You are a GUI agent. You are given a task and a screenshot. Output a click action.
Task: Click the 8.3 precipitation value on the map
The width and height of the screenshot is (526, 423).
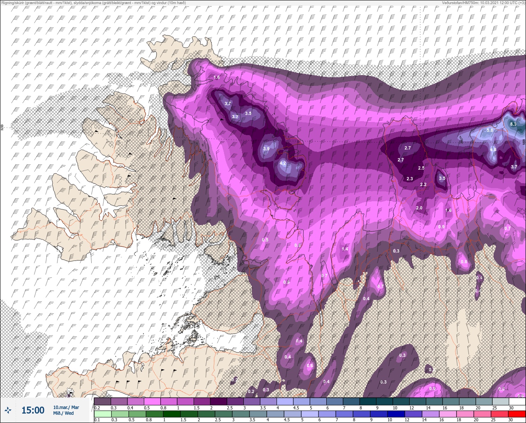(513, 124)
